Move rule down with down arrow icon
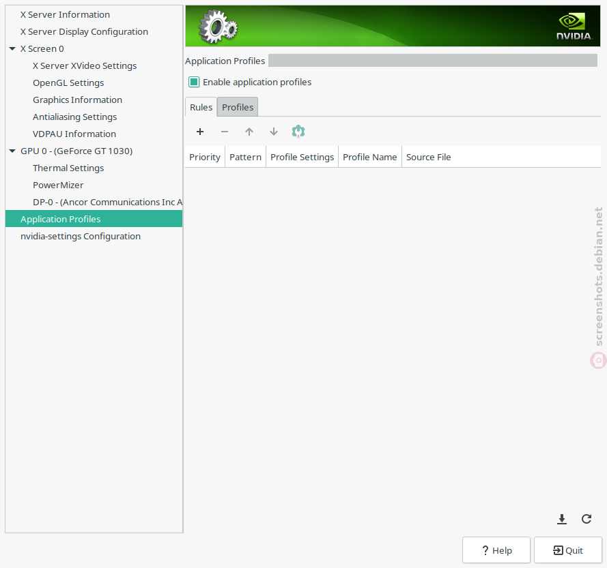The width and height of the screenshot is (607, 568). coord(274,132)
